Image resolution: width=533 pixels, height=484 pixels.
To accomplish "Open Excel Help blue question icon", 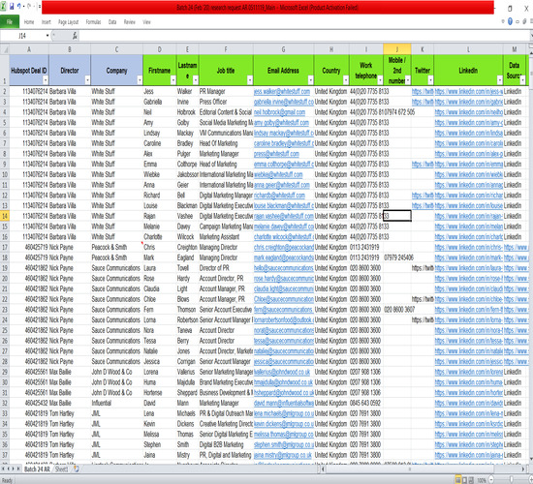I will [x=510, y=21].
